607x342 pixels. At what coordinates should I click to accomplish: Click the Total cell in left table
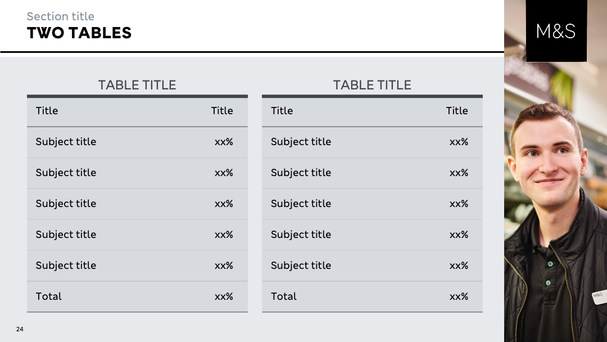(48, 296)
